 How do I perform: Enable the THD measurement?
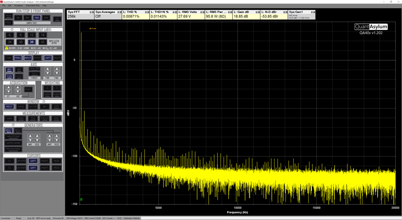point(33,118)
